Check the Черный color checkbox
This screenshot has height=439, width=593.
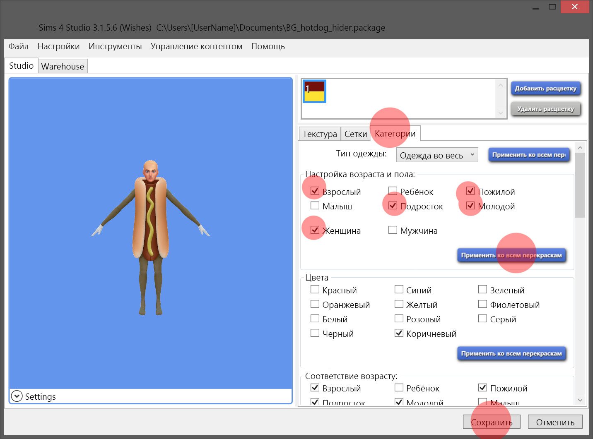tap(315, 333)
